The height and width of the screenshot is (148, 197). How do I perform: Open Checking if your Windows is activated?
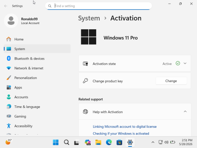121,133
